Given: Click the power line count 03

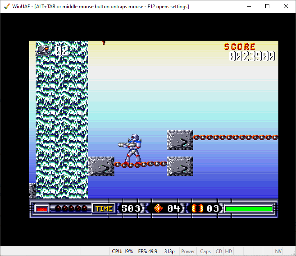Looking at the screenshot, I should coord(213,208).
